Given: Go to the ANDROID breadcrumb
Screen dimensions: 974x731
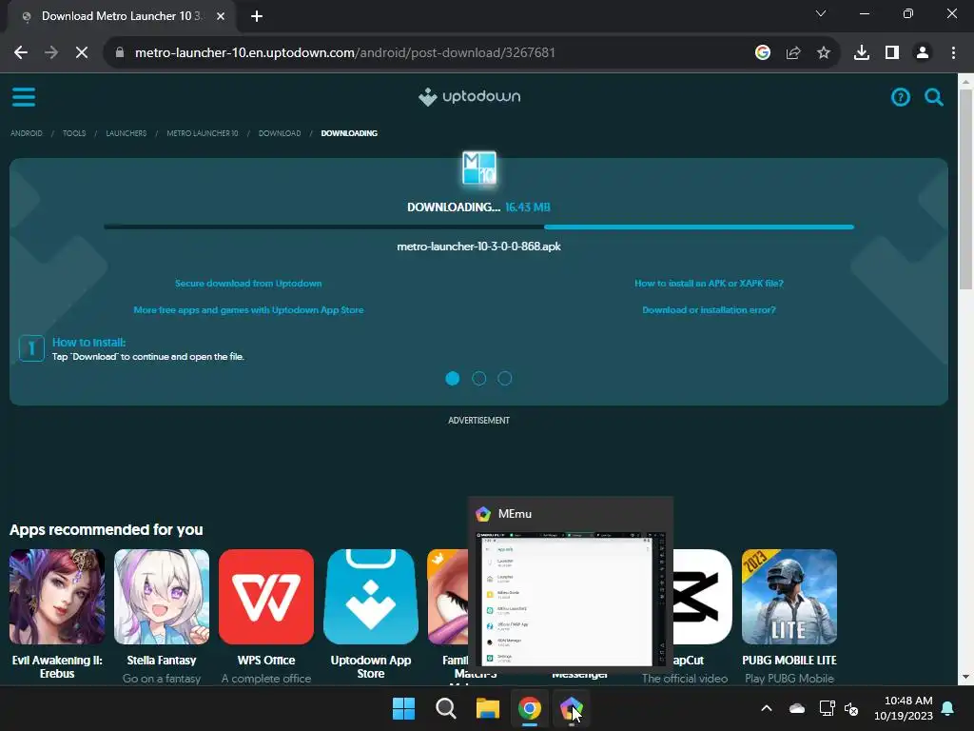Looking at the screenshot, I should coord(26,133).
